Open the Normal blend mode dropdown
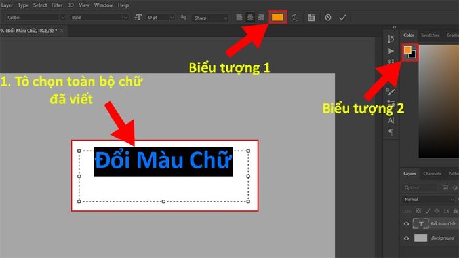 click(429, 200)
